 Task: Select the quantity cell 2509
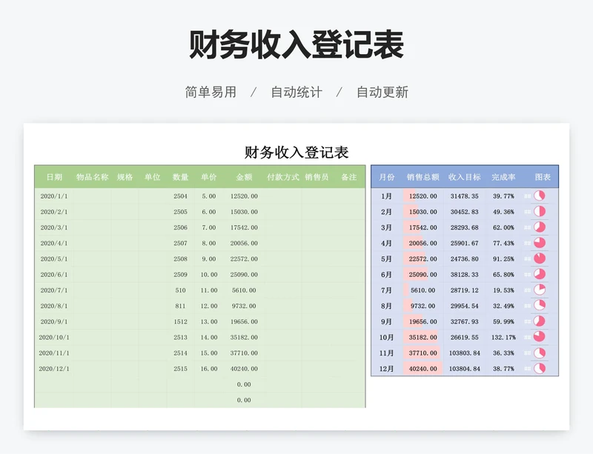tap(180, 275)
